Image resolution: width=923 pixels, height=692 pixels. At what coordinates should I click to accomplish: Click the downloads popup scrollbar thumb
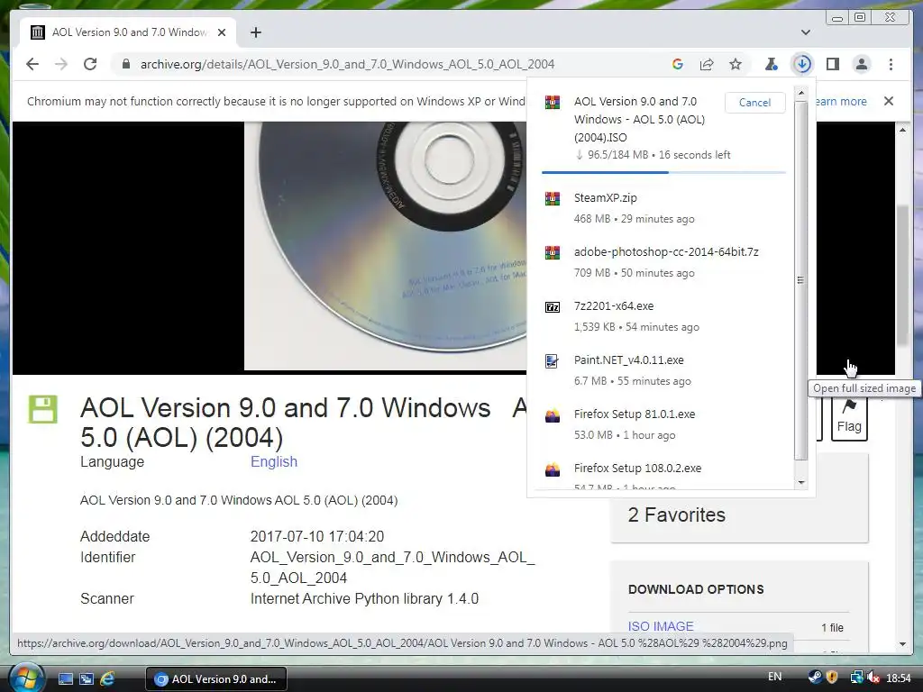coord(800,280)
